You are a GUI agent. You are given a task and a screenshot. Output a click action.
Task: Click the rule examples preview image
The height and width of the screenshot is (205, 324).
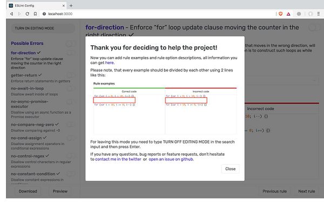tap(165, 108)
